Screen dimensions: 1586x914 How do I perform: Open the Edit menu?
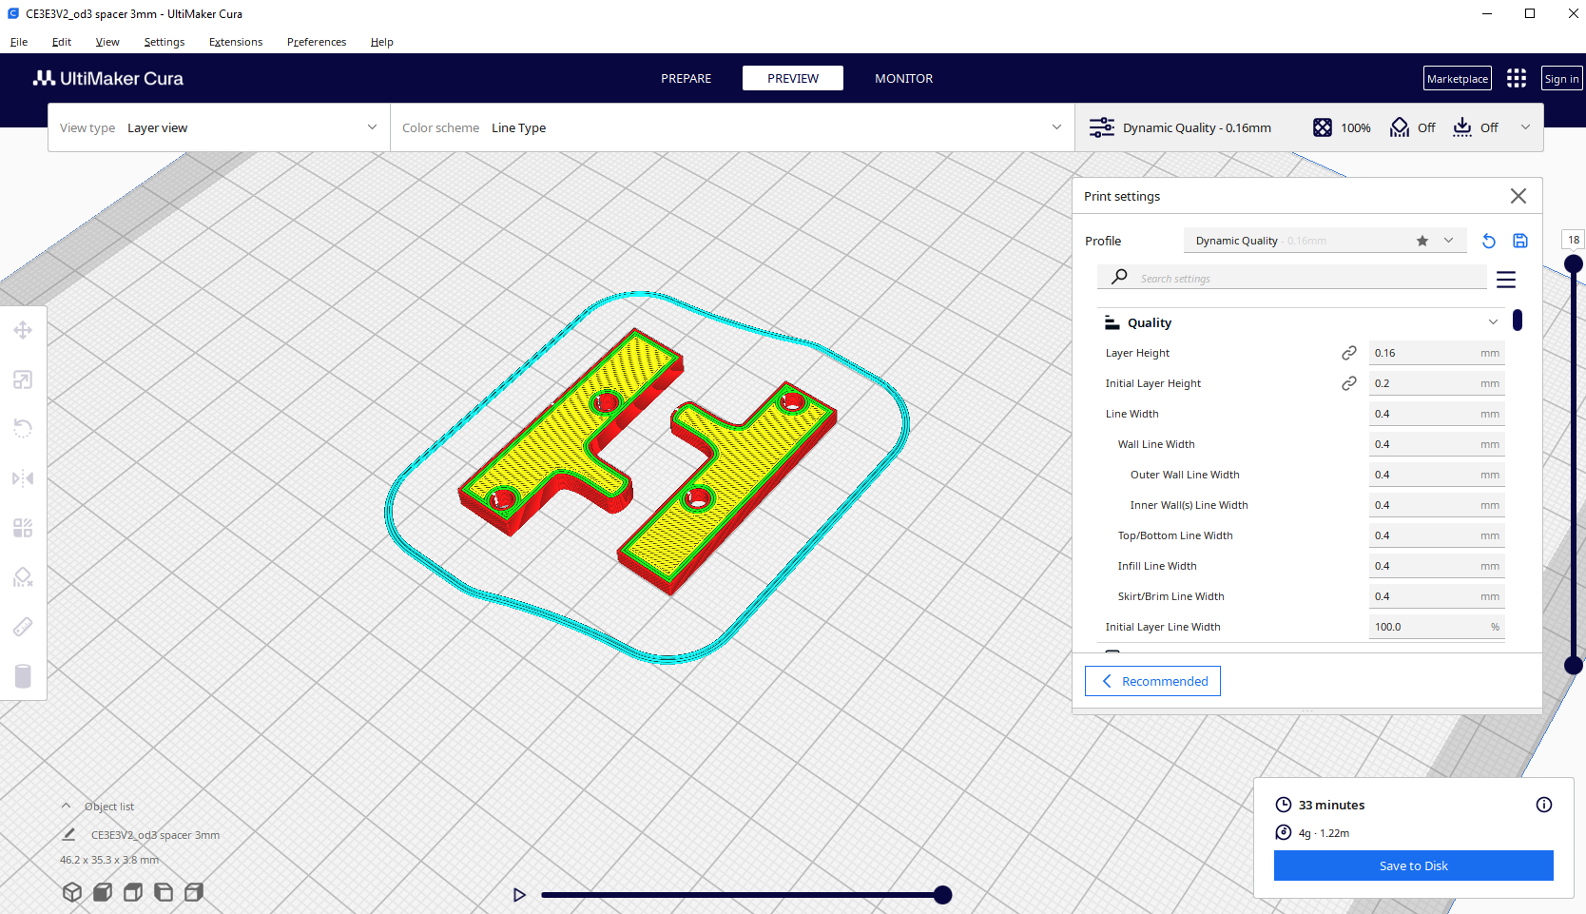point(62,42)
